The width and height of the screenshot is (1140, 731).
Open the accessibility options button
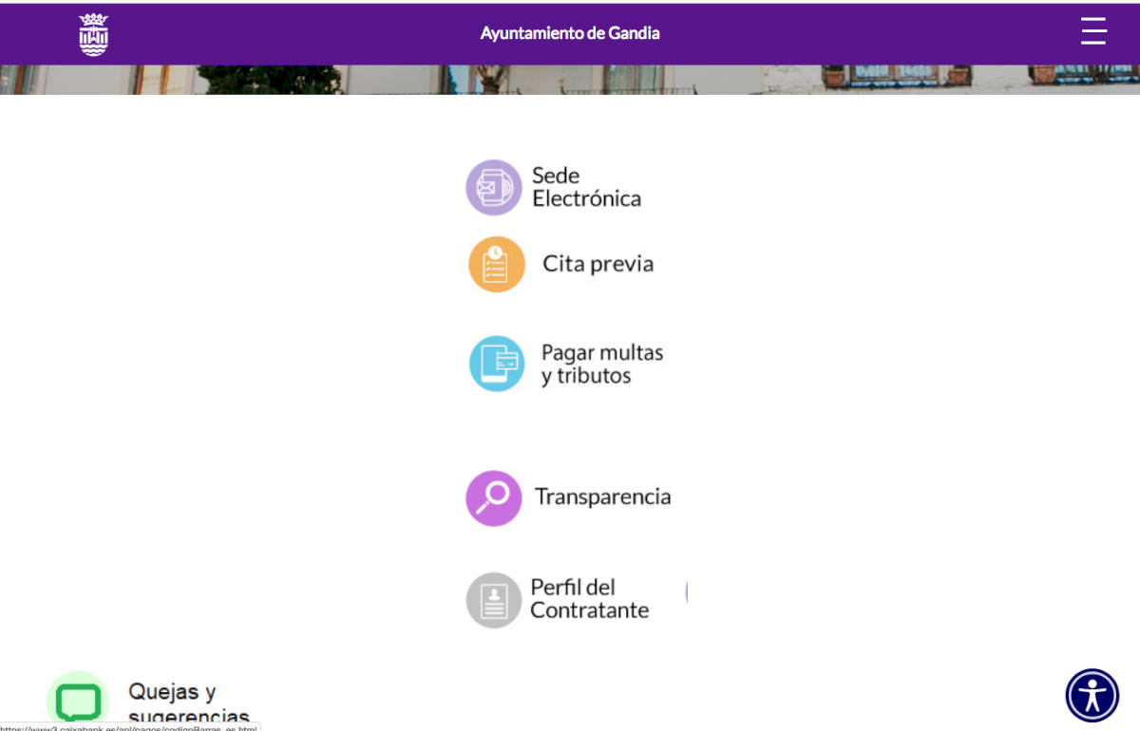[1092, 696]
